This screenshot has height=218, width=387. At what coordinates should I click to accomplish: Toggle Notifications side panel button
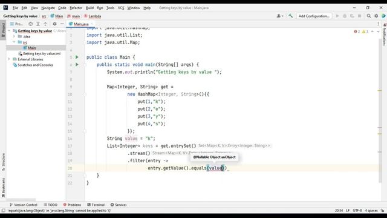pyautogui.click(x=385, y=35)
